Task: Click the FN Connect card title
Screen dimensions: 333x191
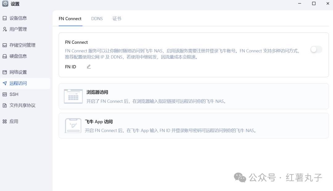Action: point(76,42)
